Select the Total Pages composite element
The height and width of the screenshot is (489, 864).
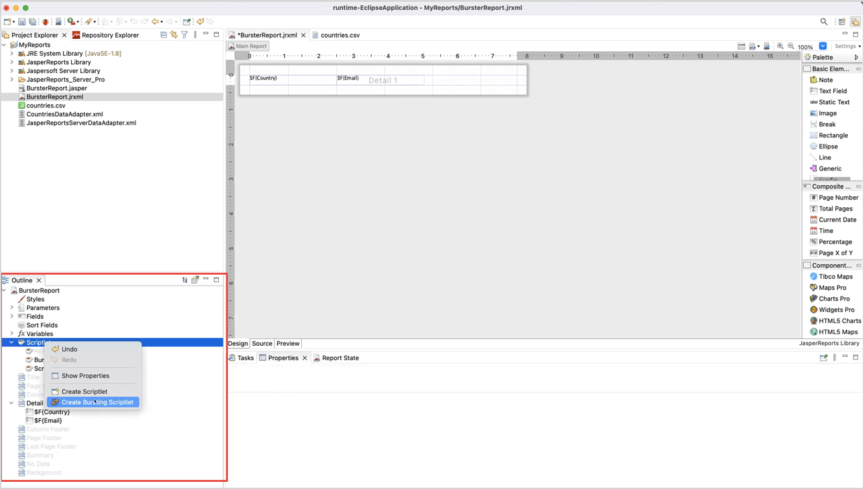[x=831, y=209]
